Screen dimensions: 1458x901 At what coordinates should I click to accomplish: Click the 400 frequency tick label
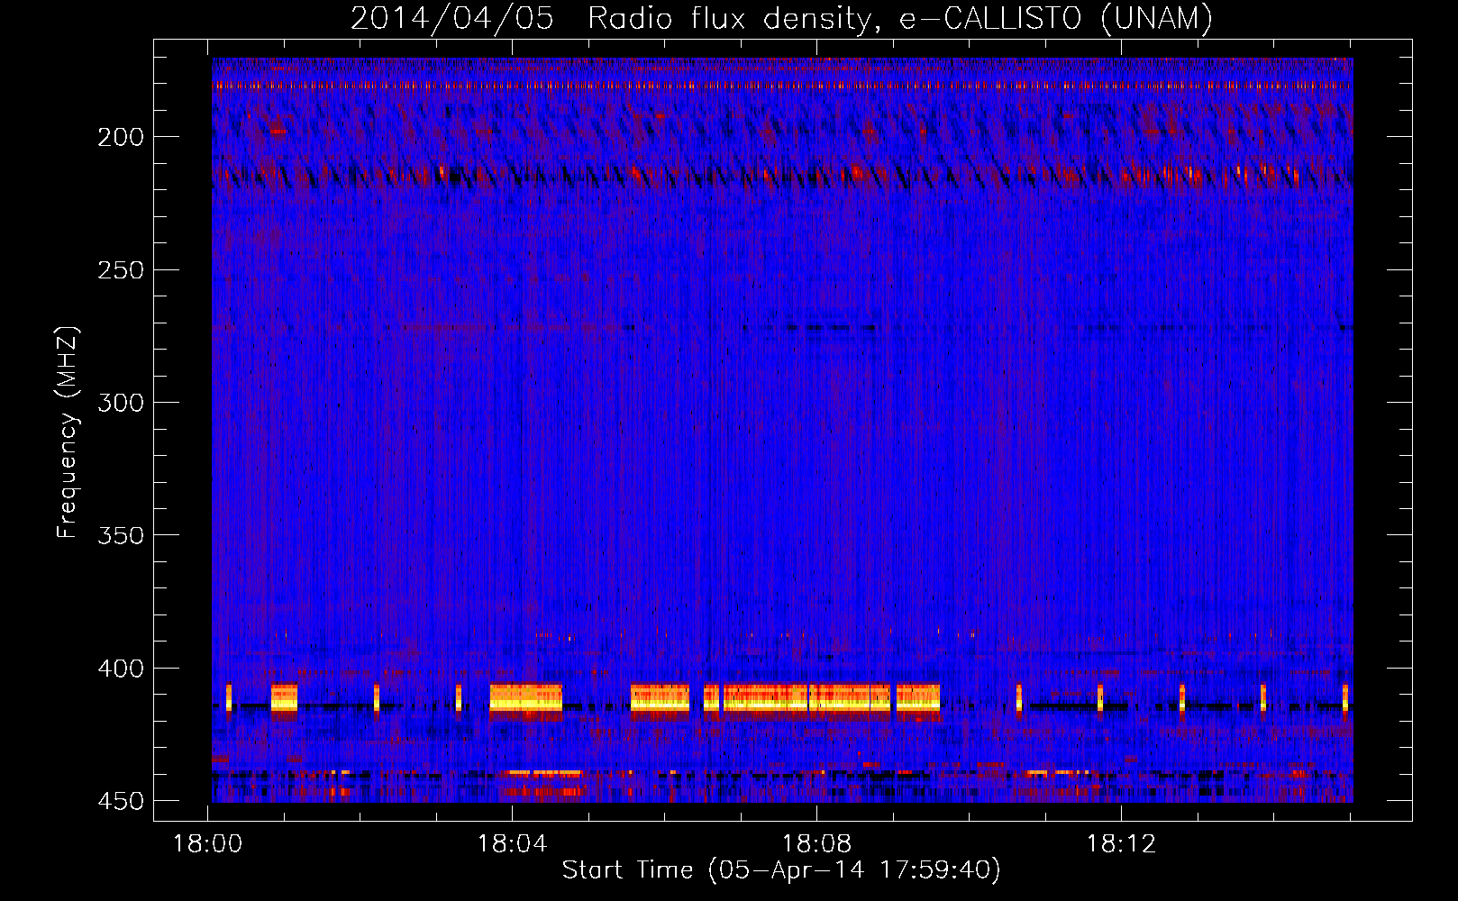121,669
